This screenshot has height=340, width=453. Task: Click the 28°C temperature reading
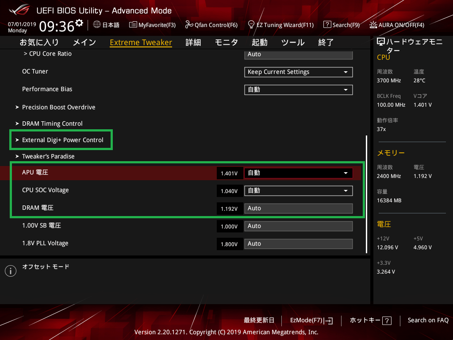click(419, 81)
